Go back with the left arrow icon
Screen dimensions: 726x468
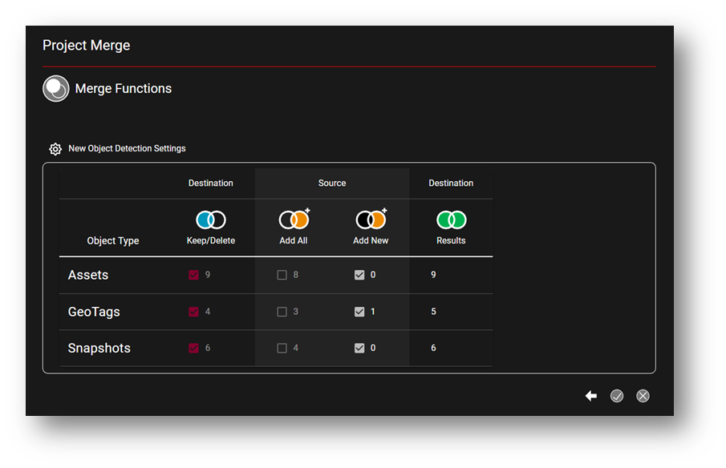coord(591,396)
